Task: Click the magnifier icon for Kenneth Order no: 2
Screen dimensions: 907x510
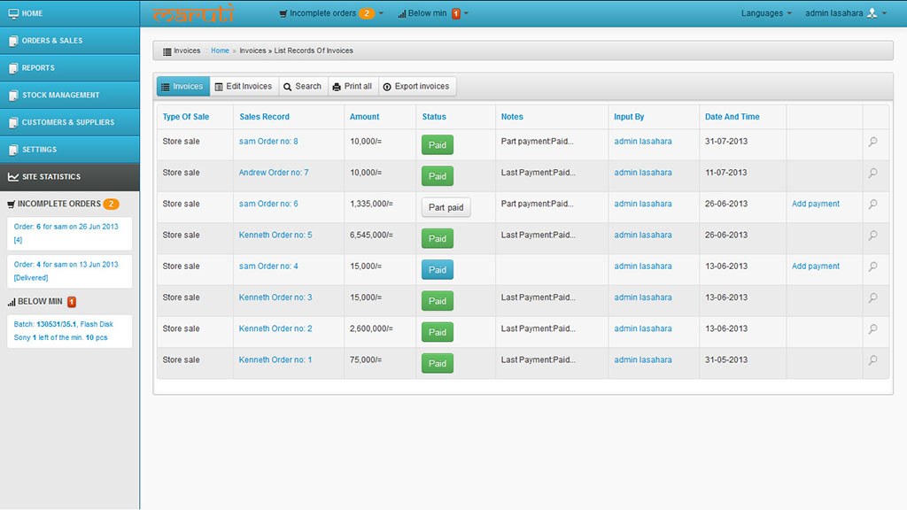Action: (872, 329)
